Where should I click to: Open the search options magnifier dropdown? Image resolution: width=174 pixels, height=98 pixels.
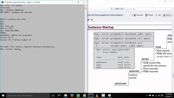click(x=112, y=9)
